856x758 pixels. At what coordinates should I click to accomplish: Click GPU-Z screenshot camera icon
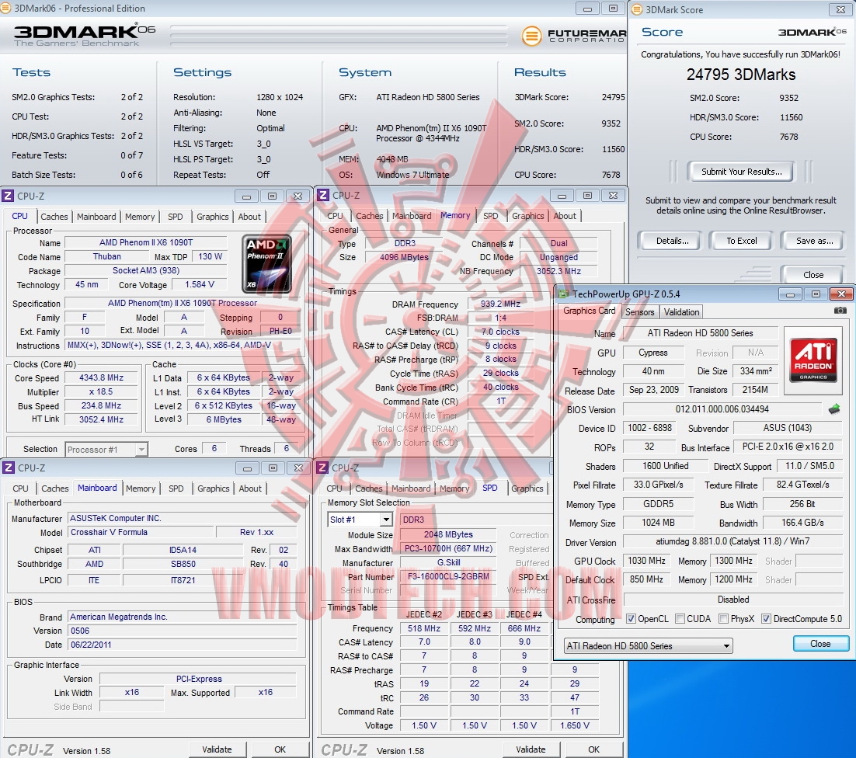tap(840, 311)
